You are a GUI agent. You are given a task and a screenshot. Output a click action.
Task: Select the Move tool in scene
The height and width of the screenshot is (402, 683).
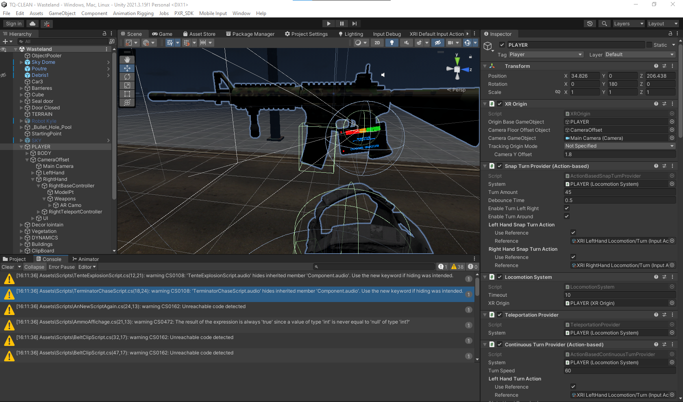coord(127,68)
